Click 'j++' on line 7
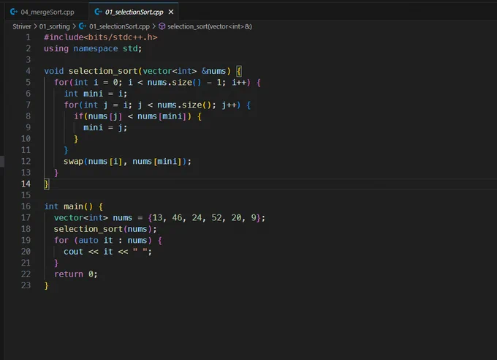 pos(229,105)
